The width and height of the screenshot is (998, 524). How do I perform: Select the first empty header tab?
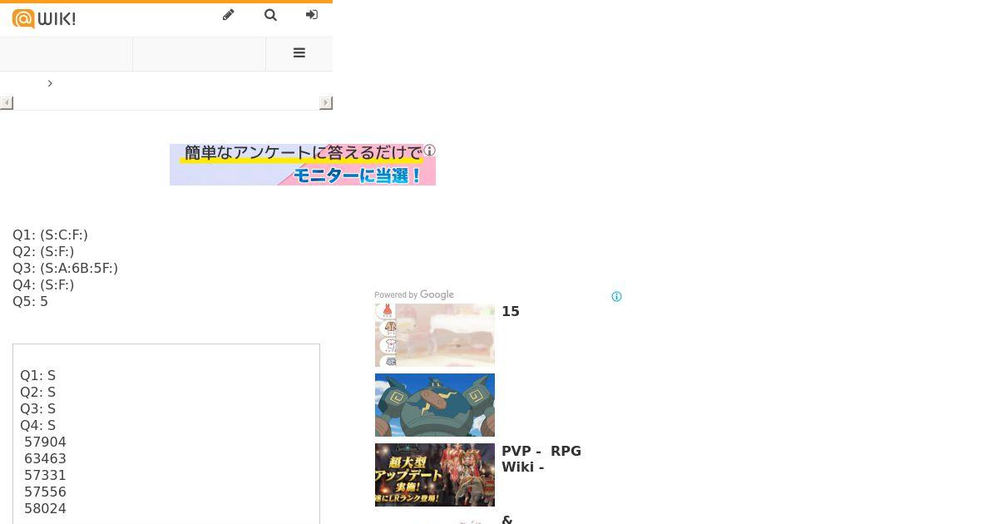click(67, 54)
